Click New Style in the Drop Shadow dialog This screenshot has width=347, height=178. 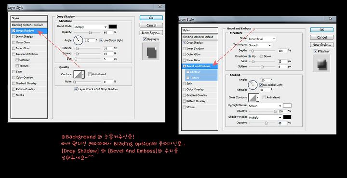click(151, 33)
